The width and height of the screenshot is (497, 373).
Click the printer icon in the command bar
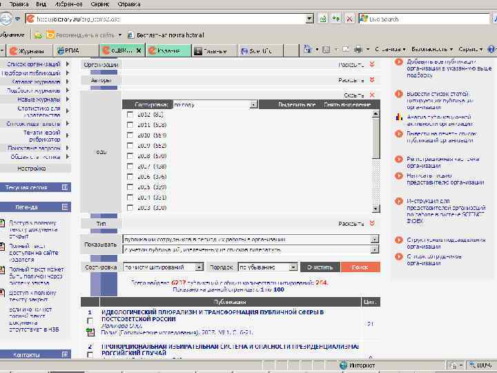point(358,50)
